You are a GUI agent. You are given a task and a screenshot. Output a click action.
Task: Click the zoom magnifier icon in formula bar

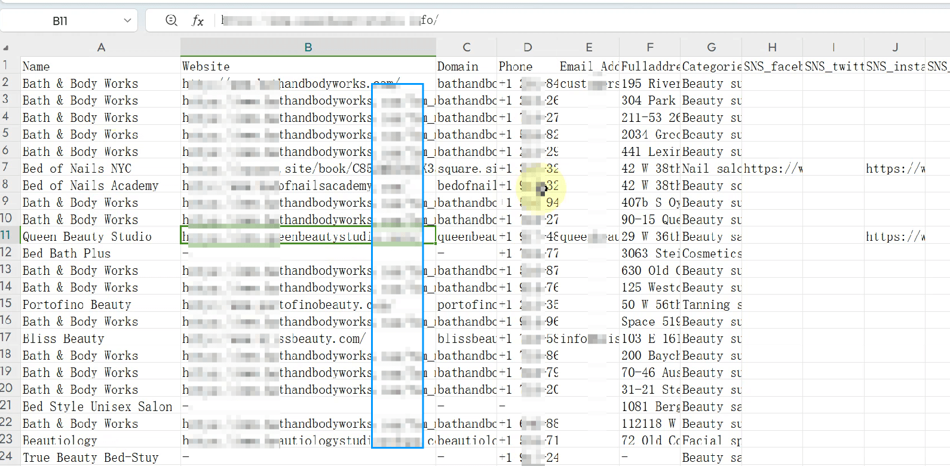coord(171,21)
